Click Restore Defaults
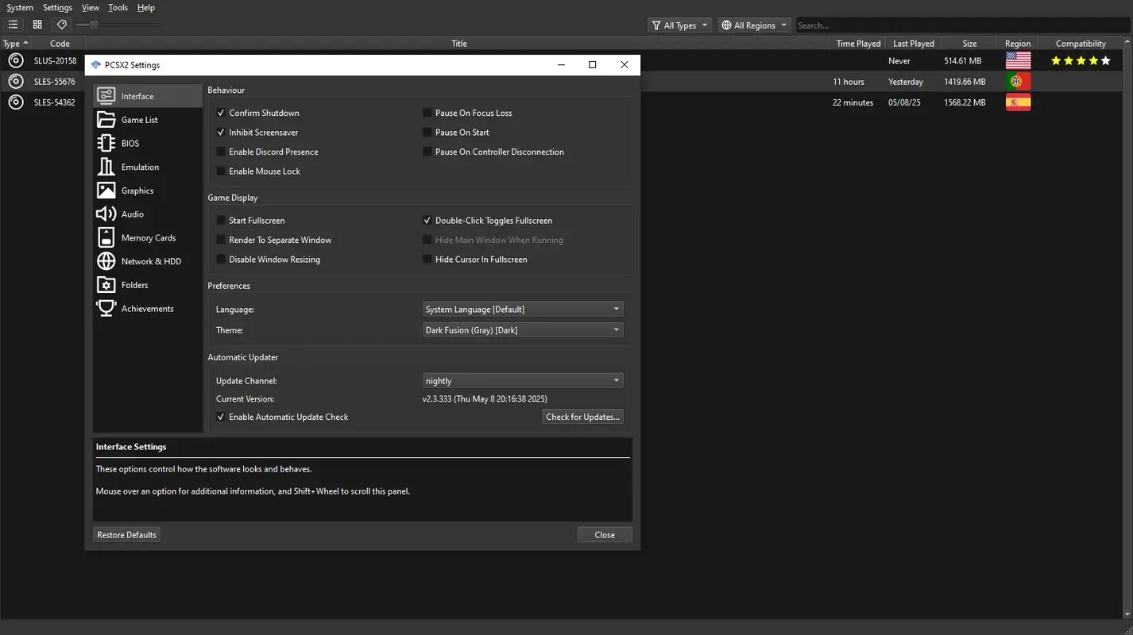Viewport: 1133px width, 635px height. (x=126, y=534)
